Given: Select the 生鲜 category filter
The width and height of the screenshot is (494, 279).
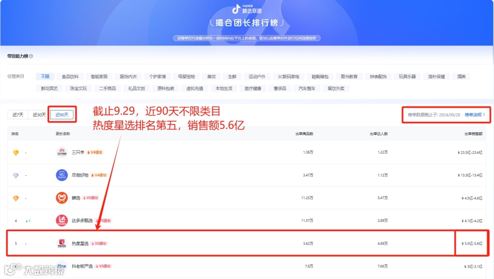Looking at the screenshot, I should (232, 76).
